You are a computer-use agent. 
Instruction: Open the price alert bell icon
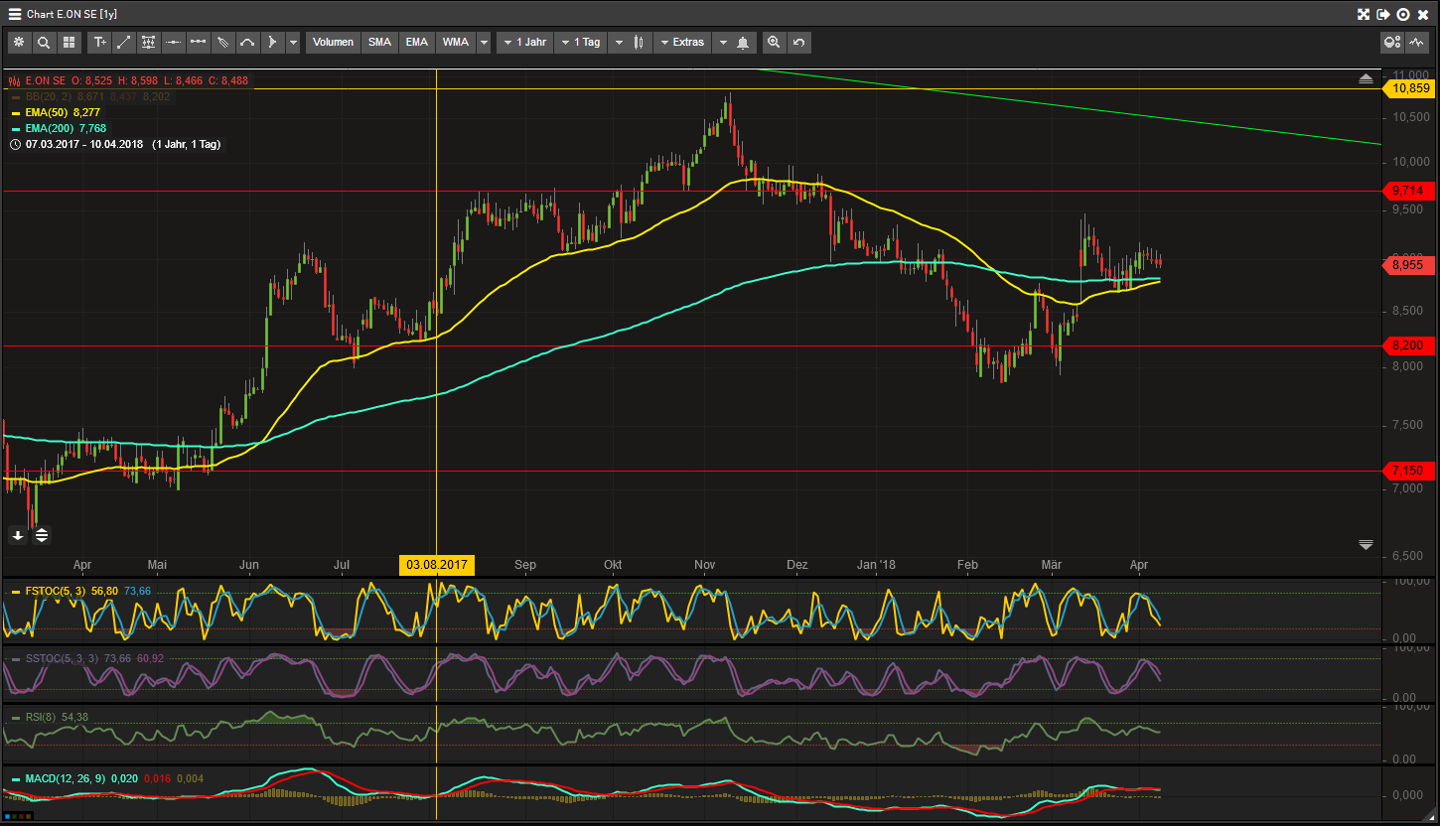coord(743,43)
